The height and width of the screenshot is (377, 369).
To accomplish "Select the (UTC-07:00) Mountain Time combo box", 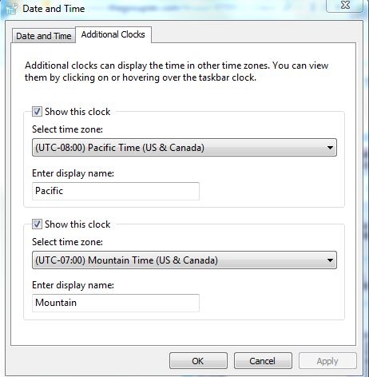I will 184,260.
